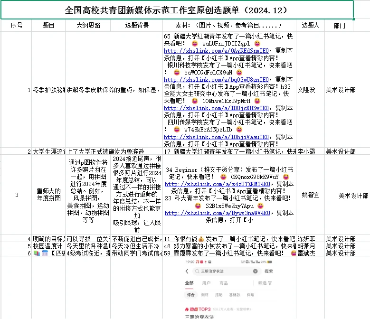Click the 序号 column header cell
This screenshot has height=319, width=370.
[x=16, y=25]
